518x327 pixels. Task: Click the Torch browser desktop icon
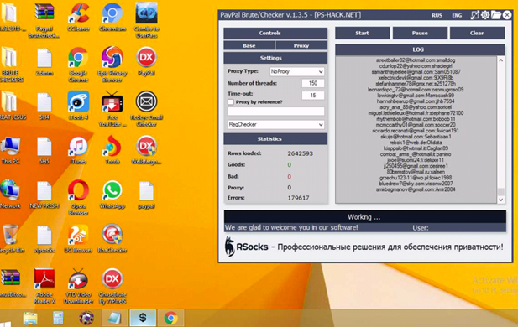tap(112, 150)
